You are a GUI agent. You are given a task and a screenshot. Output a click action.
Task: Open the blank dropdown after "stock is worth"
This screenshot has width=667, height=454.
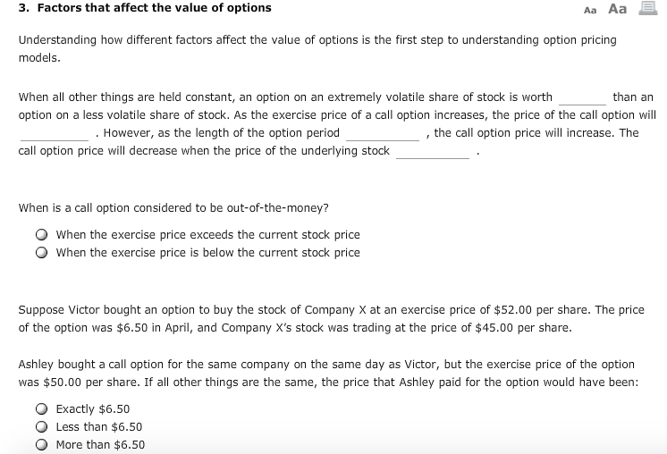click(x=582, y=98)
